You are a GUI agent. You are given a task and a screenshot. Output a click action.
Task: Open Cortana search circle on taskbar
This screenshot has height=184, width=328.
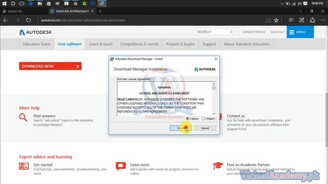click(13, 4)
